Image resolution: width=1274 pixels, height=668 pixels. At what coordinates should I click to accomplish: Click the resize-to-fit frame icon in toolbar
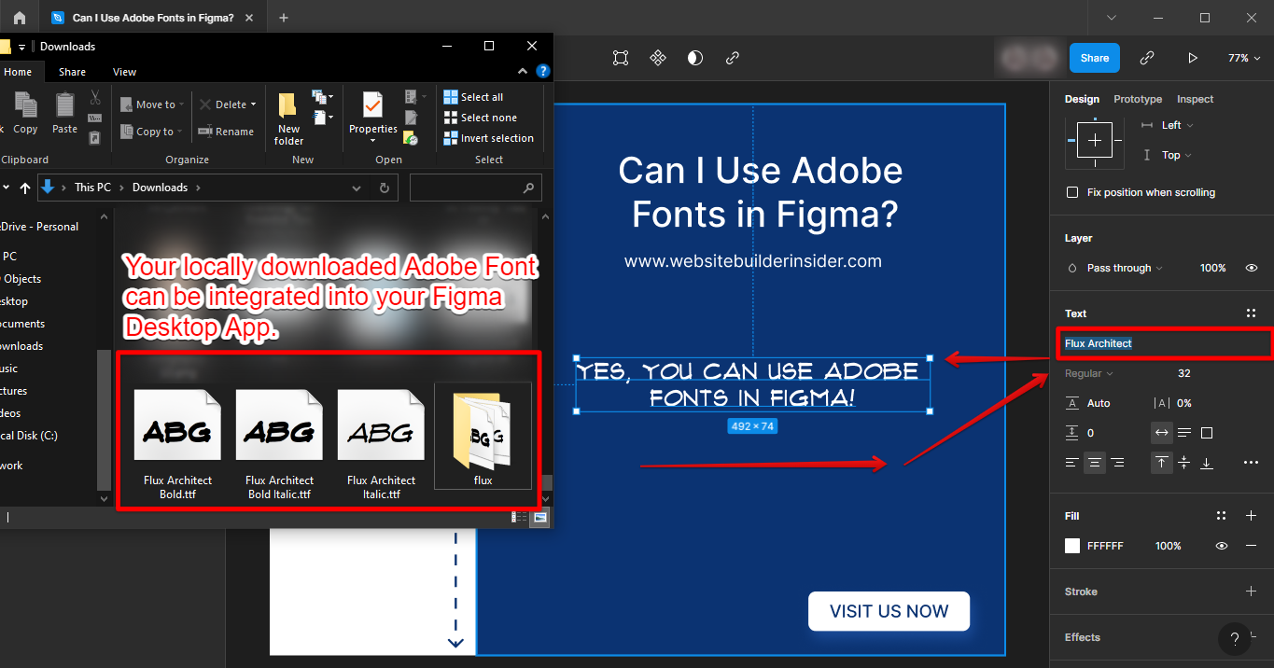click(621, 58)
